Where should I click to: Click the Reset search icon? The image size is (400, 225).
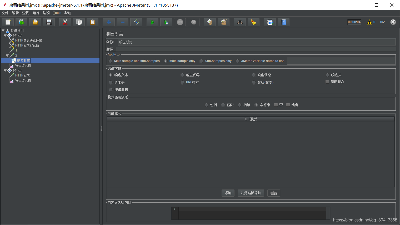point(253,22)
